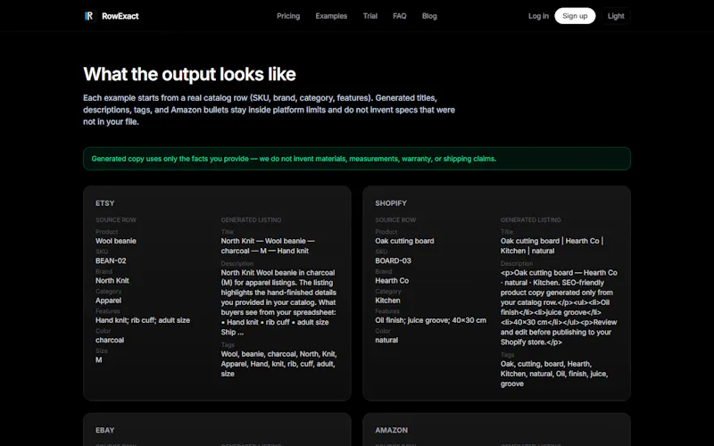Click 'Oil finish; juice groove; 40×30 cm' features
714x446 pixels.
(x=430, y=320)
